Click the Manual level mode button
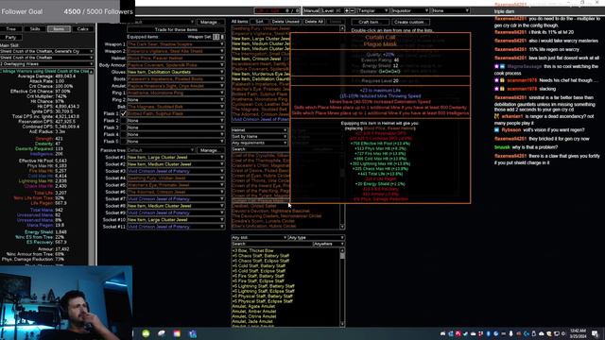 312,10
